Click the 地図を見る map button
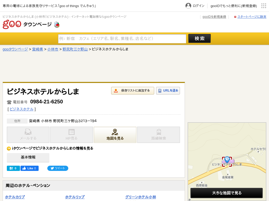Screen dimensions: 269x201 click(115, 135)
